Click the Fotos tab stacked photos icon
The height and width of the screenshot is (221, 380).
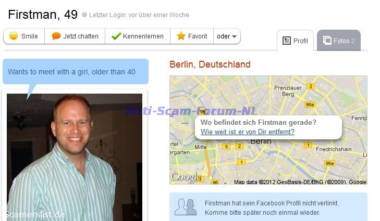(327, 40)
